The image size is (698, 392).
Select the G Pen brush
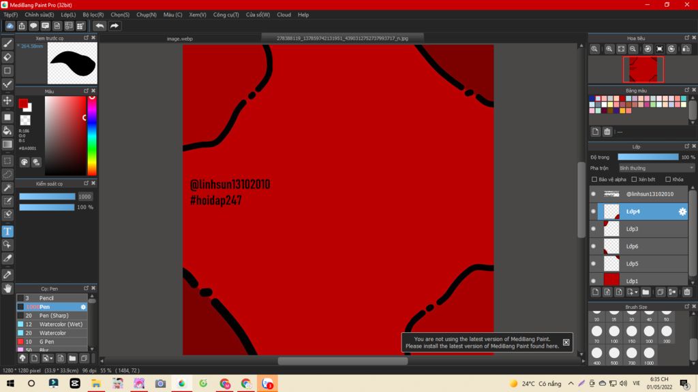52,342
